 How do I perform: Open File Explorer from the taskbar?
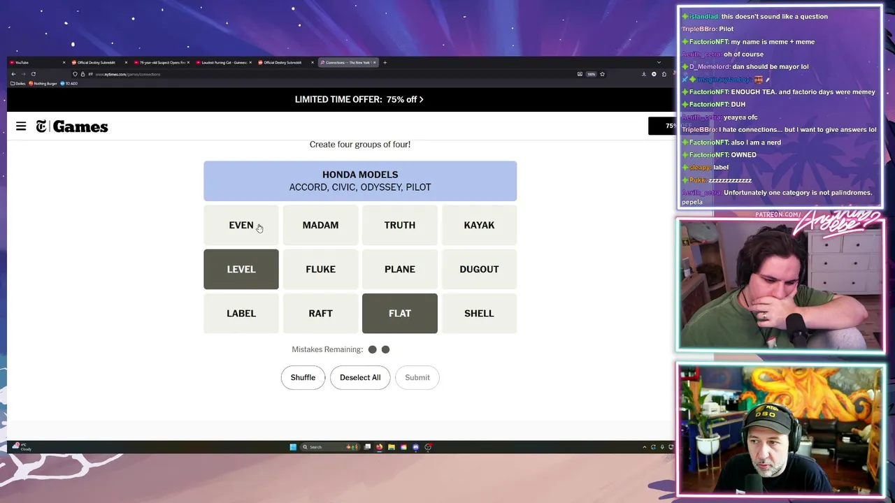[392, 447]
